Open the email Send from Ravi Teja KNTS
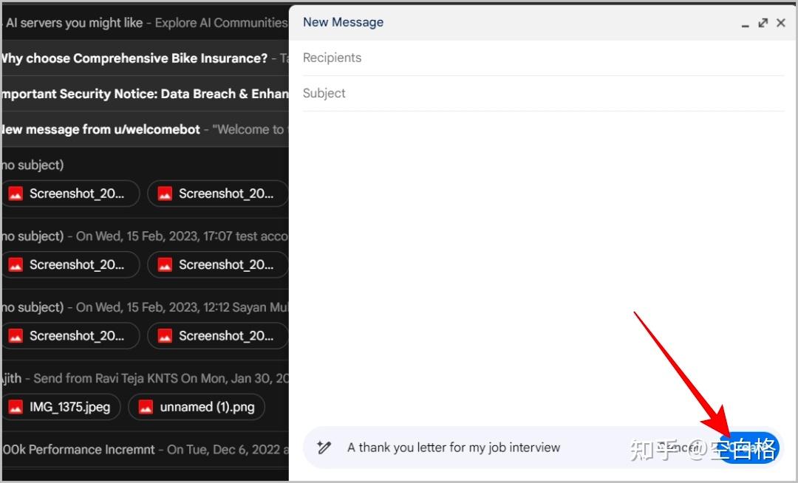This screenshot has width=798, height=483. pyautogui.click(x=146, y=379)
